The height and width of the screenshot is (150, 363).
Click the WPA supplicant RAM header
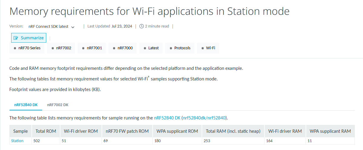point(330,131)
